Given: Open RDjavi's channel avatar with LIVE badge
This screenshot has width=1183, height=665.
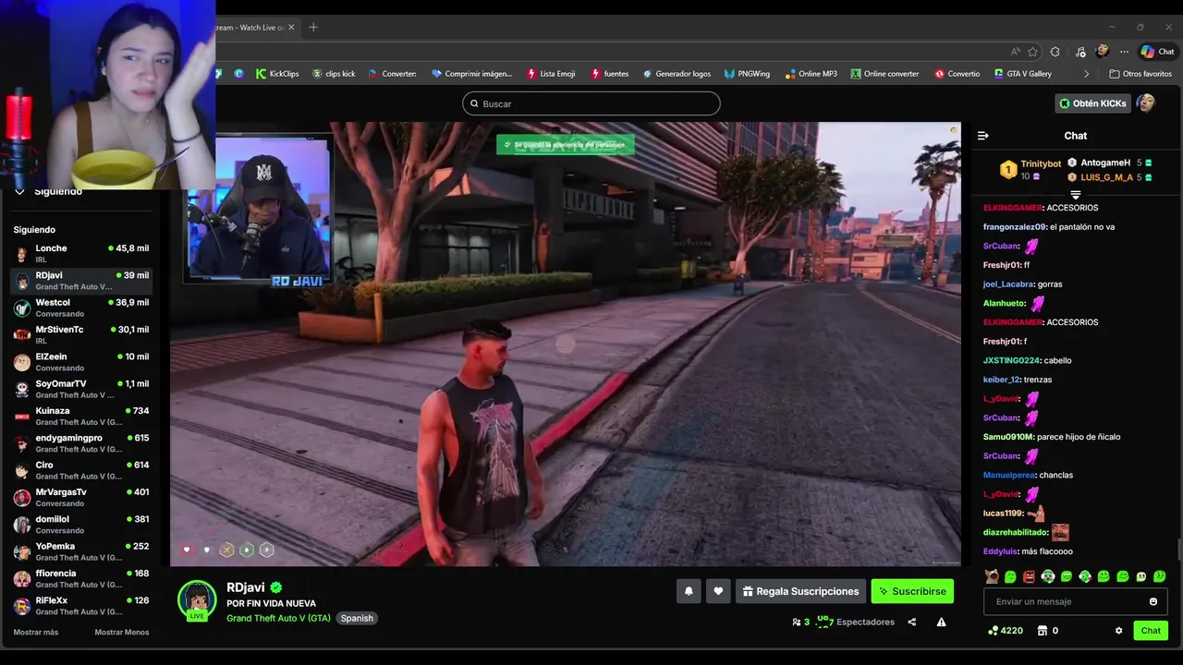Looking at the screenshot, I should pyautogui.click(x=197, y=600).
